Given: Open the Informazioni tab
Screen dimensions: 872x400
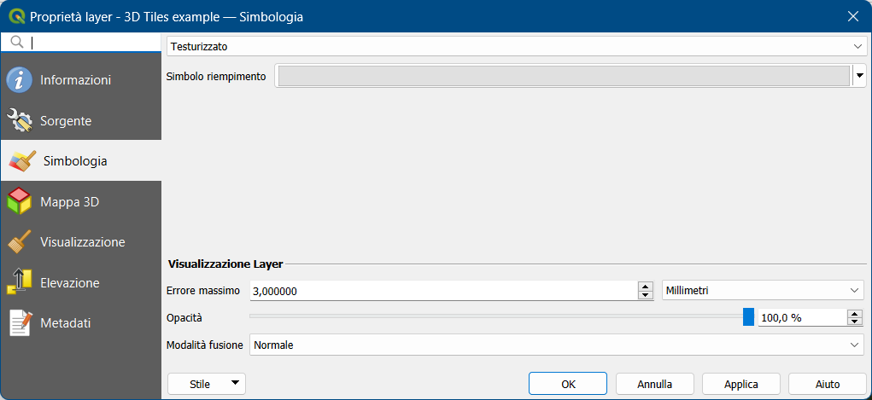Looking at the screenshot, I should pos(80,80).
